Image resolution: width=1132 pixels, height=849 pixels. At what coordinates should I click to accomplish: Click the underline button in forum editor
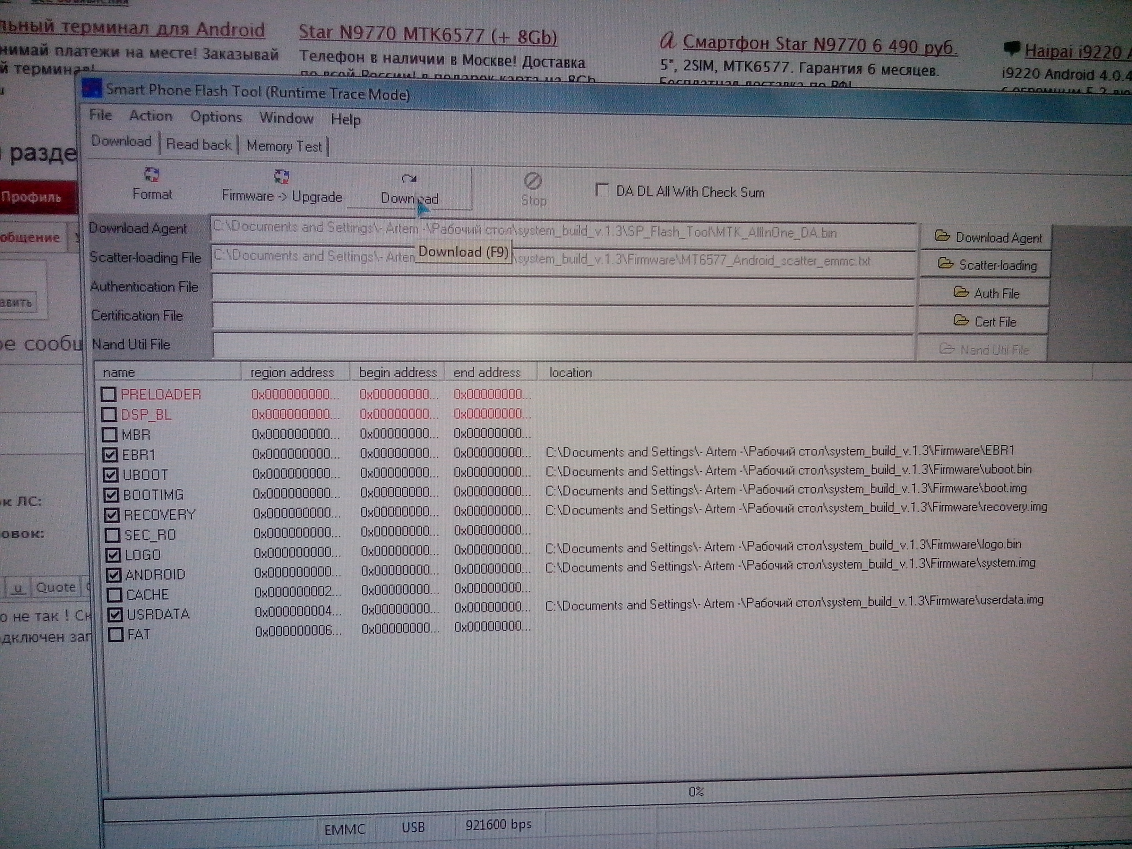(18, 588)
